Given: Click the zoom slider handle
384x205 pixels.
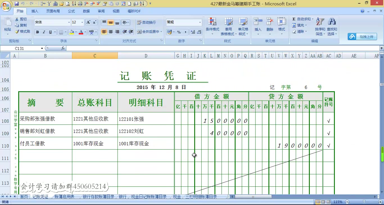Looking at the screenshot, I should (364, 202).
